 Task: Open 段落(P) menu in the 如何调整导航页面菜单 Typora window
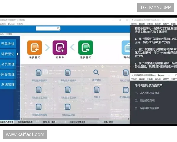click(x=150, y=79)
